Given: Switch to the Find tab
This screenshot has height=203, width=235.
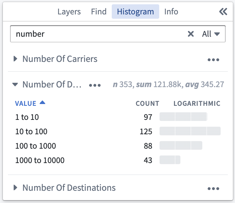Looking at the screenshot, I should [99, 12].
